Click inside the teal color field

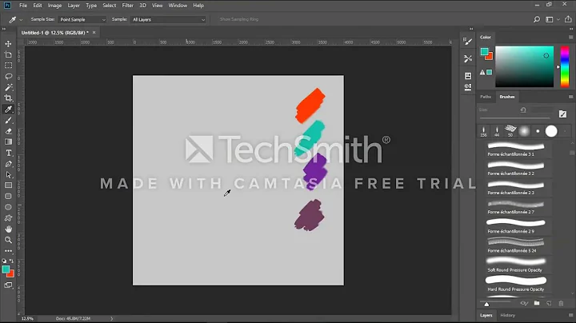pos(524,66)
